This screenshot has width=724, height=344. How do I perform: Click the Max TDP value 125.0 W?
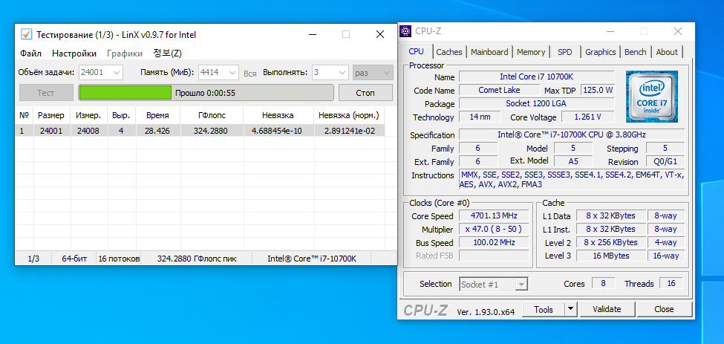pyautogui.click(x=598, y=90)
